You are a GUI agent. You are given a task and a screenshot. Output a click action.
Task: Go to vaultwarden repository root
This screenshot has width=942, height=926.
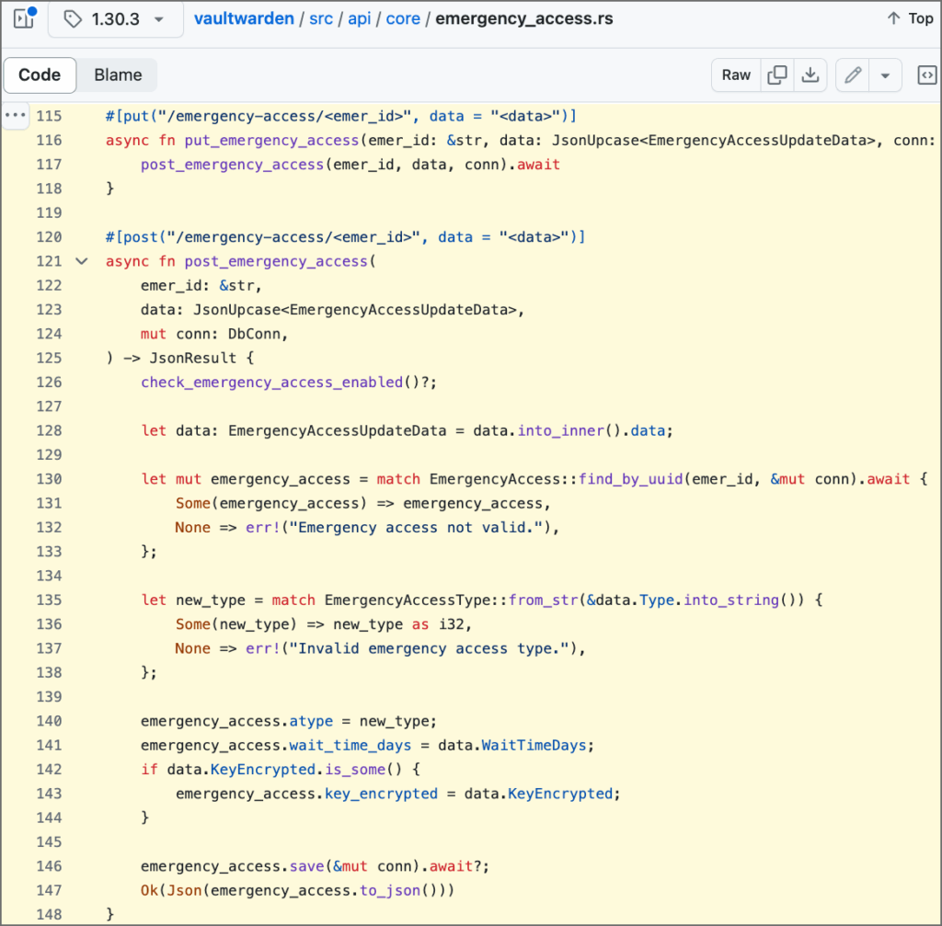coord(243,19)
